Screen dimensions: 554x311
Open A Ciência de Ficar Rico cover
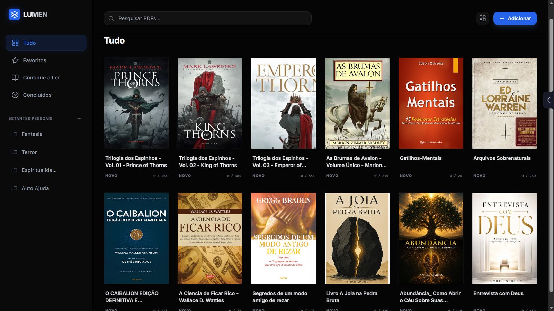point(210,238)
